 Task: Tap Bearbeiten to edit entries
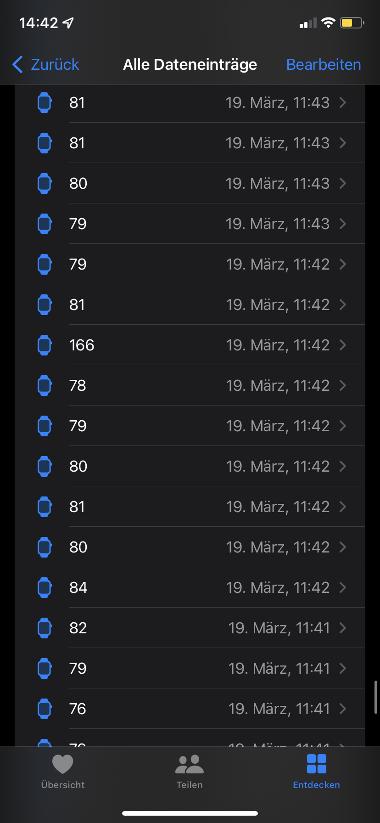(x=324, y=65)
